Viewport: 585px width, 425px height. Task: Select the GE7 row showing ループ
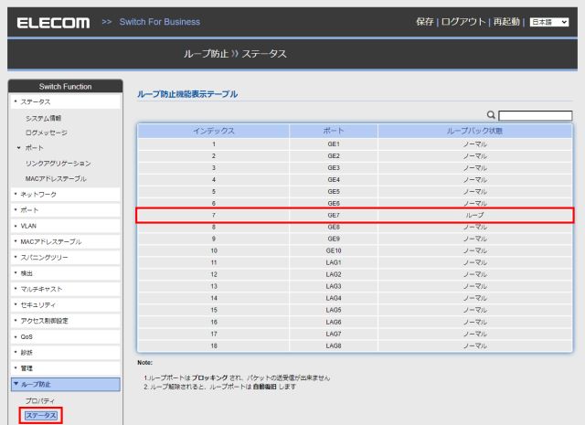[355, 215]
